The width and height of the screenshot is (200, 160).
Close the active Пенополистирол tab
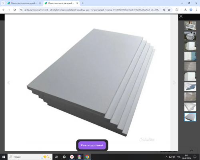(77, 3)
